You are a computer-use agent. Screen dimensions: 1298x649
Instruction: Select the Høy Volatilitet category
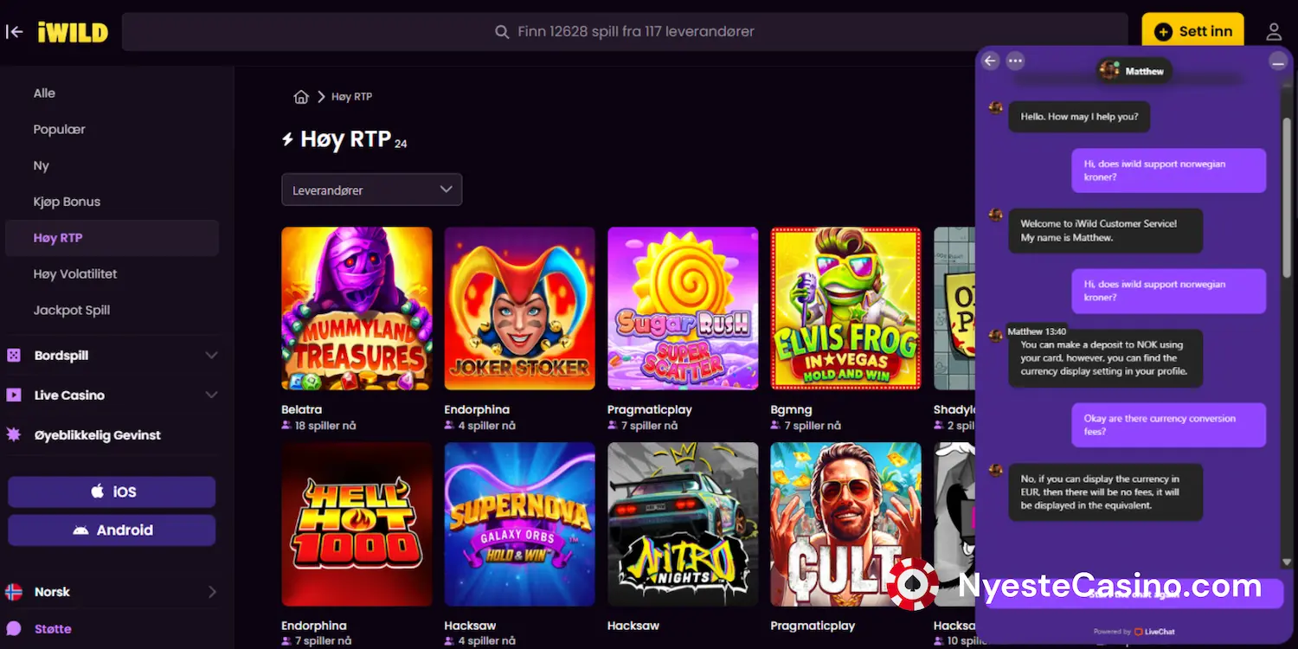click(75, 274)
